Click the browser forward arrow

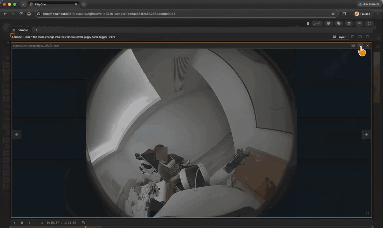click(x=13, y=14)
